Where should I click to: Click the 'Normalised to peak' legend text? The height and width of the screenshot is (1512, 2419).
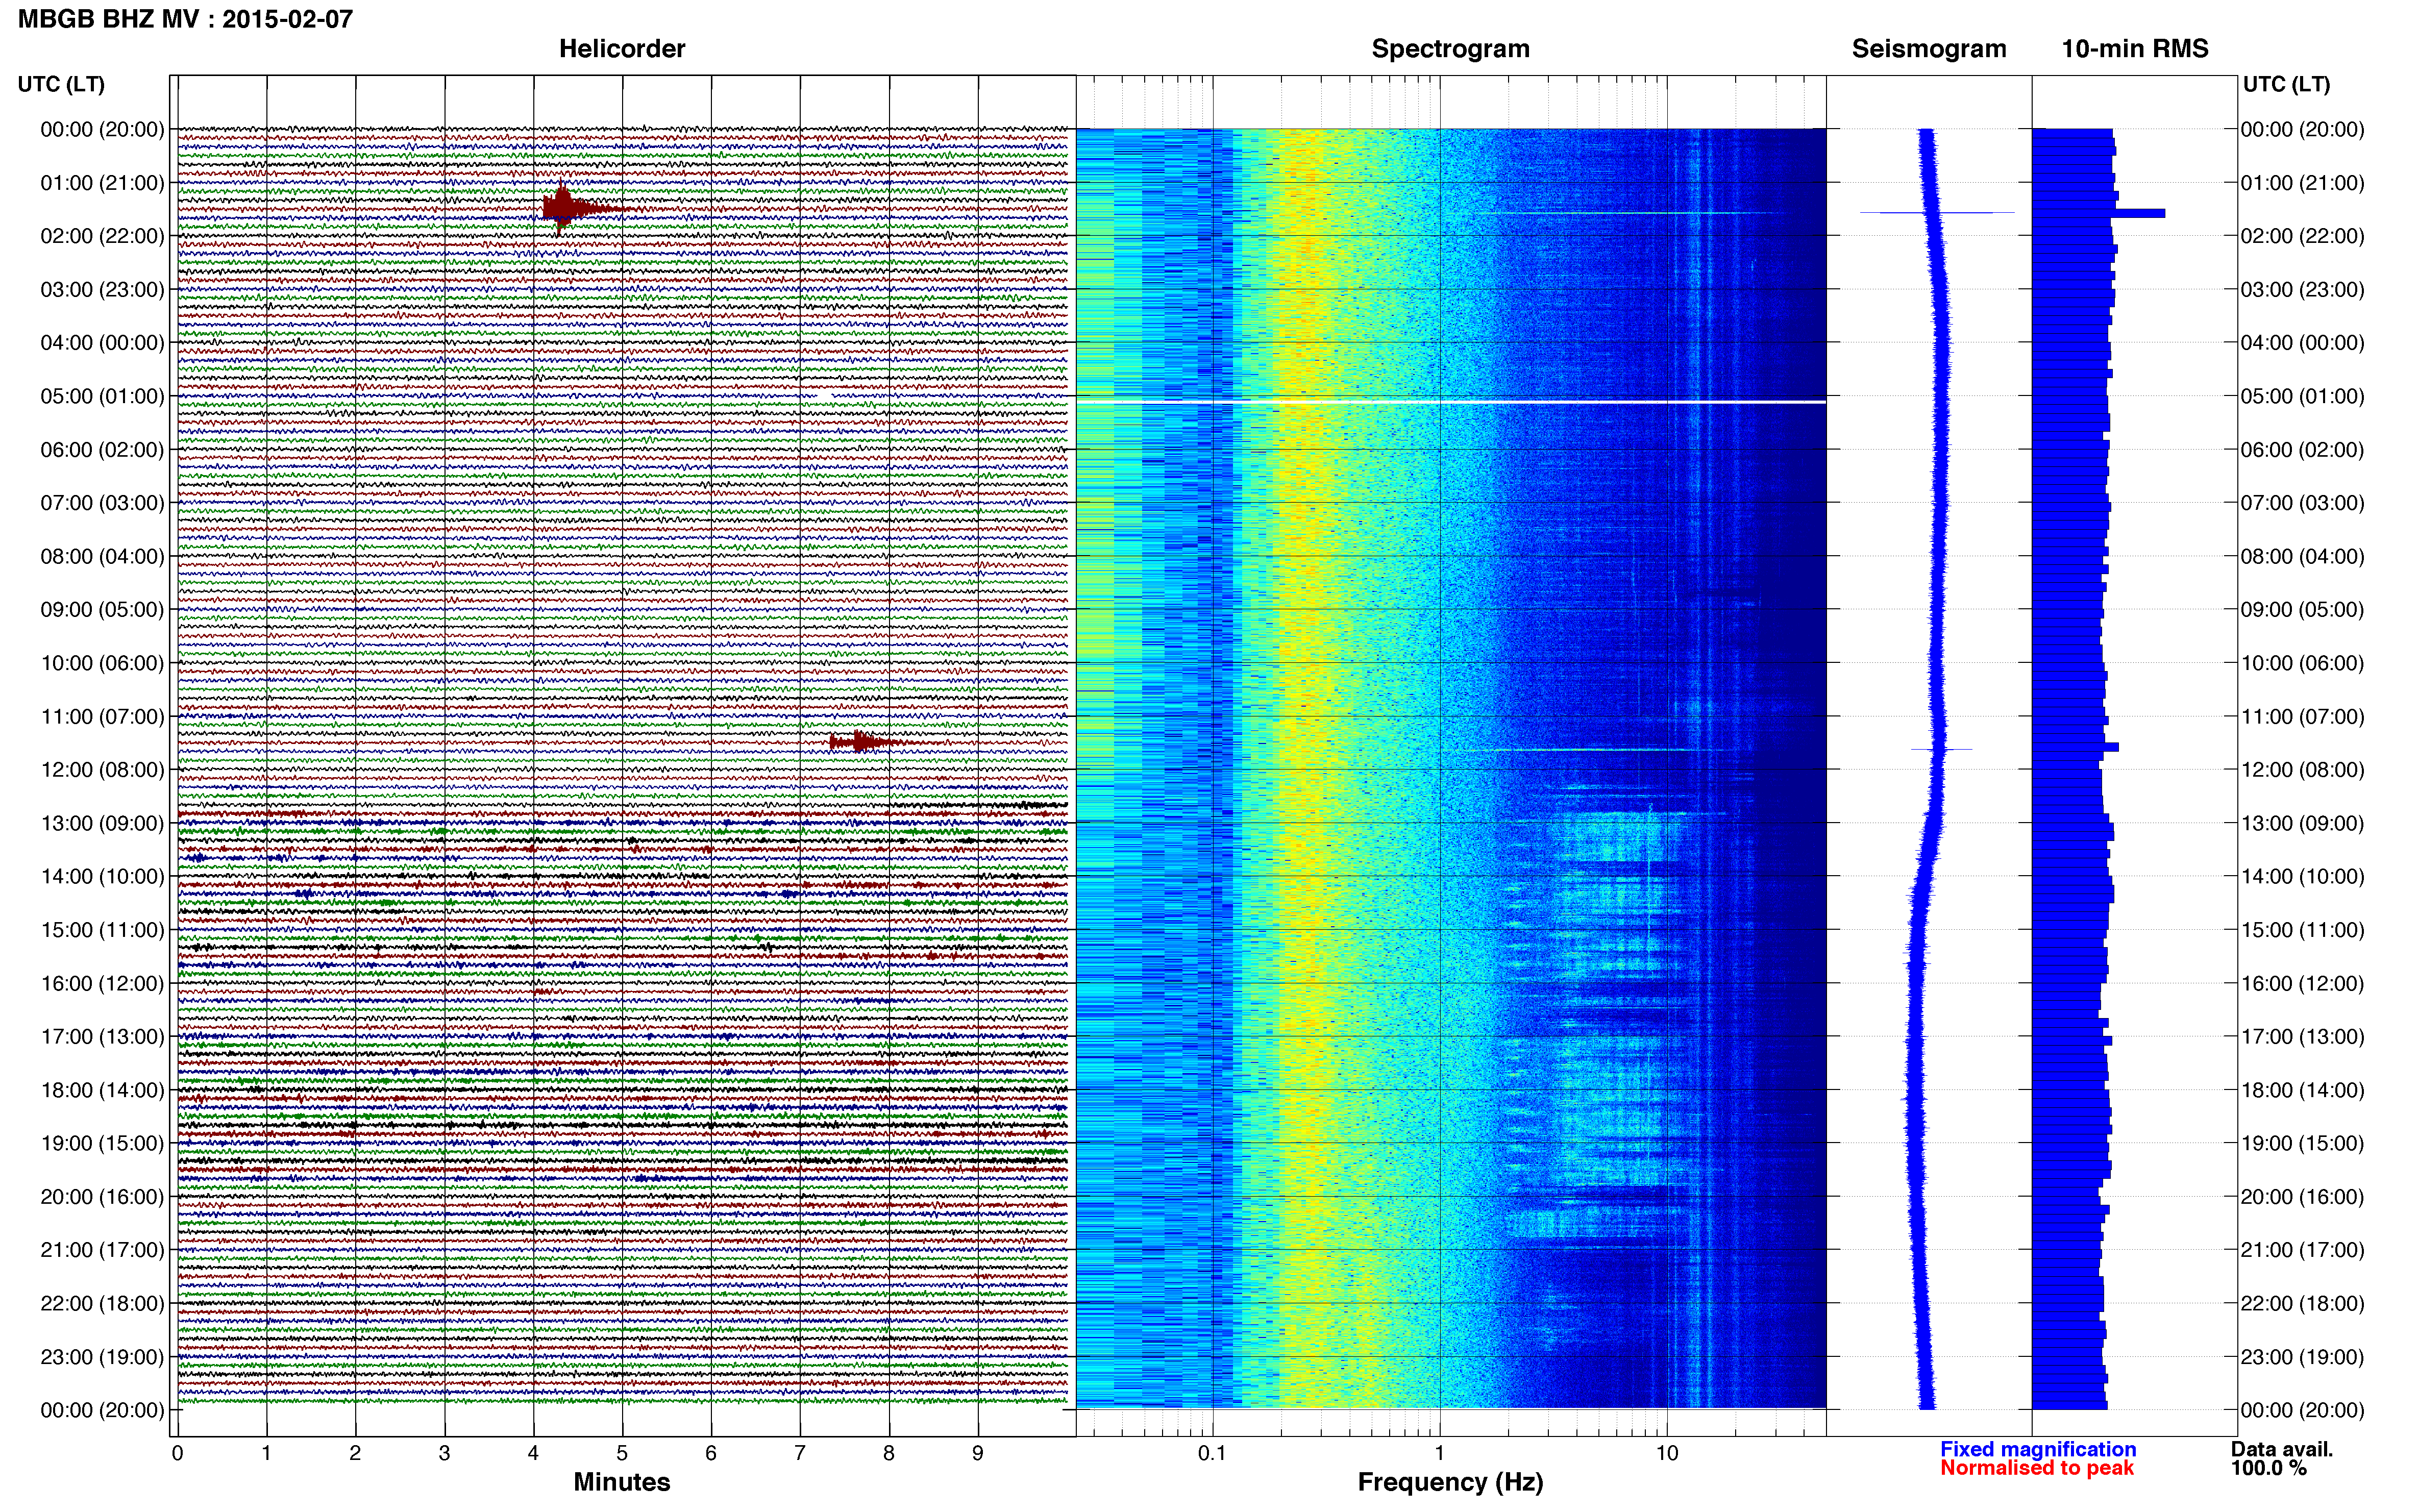[2037, 1468]
